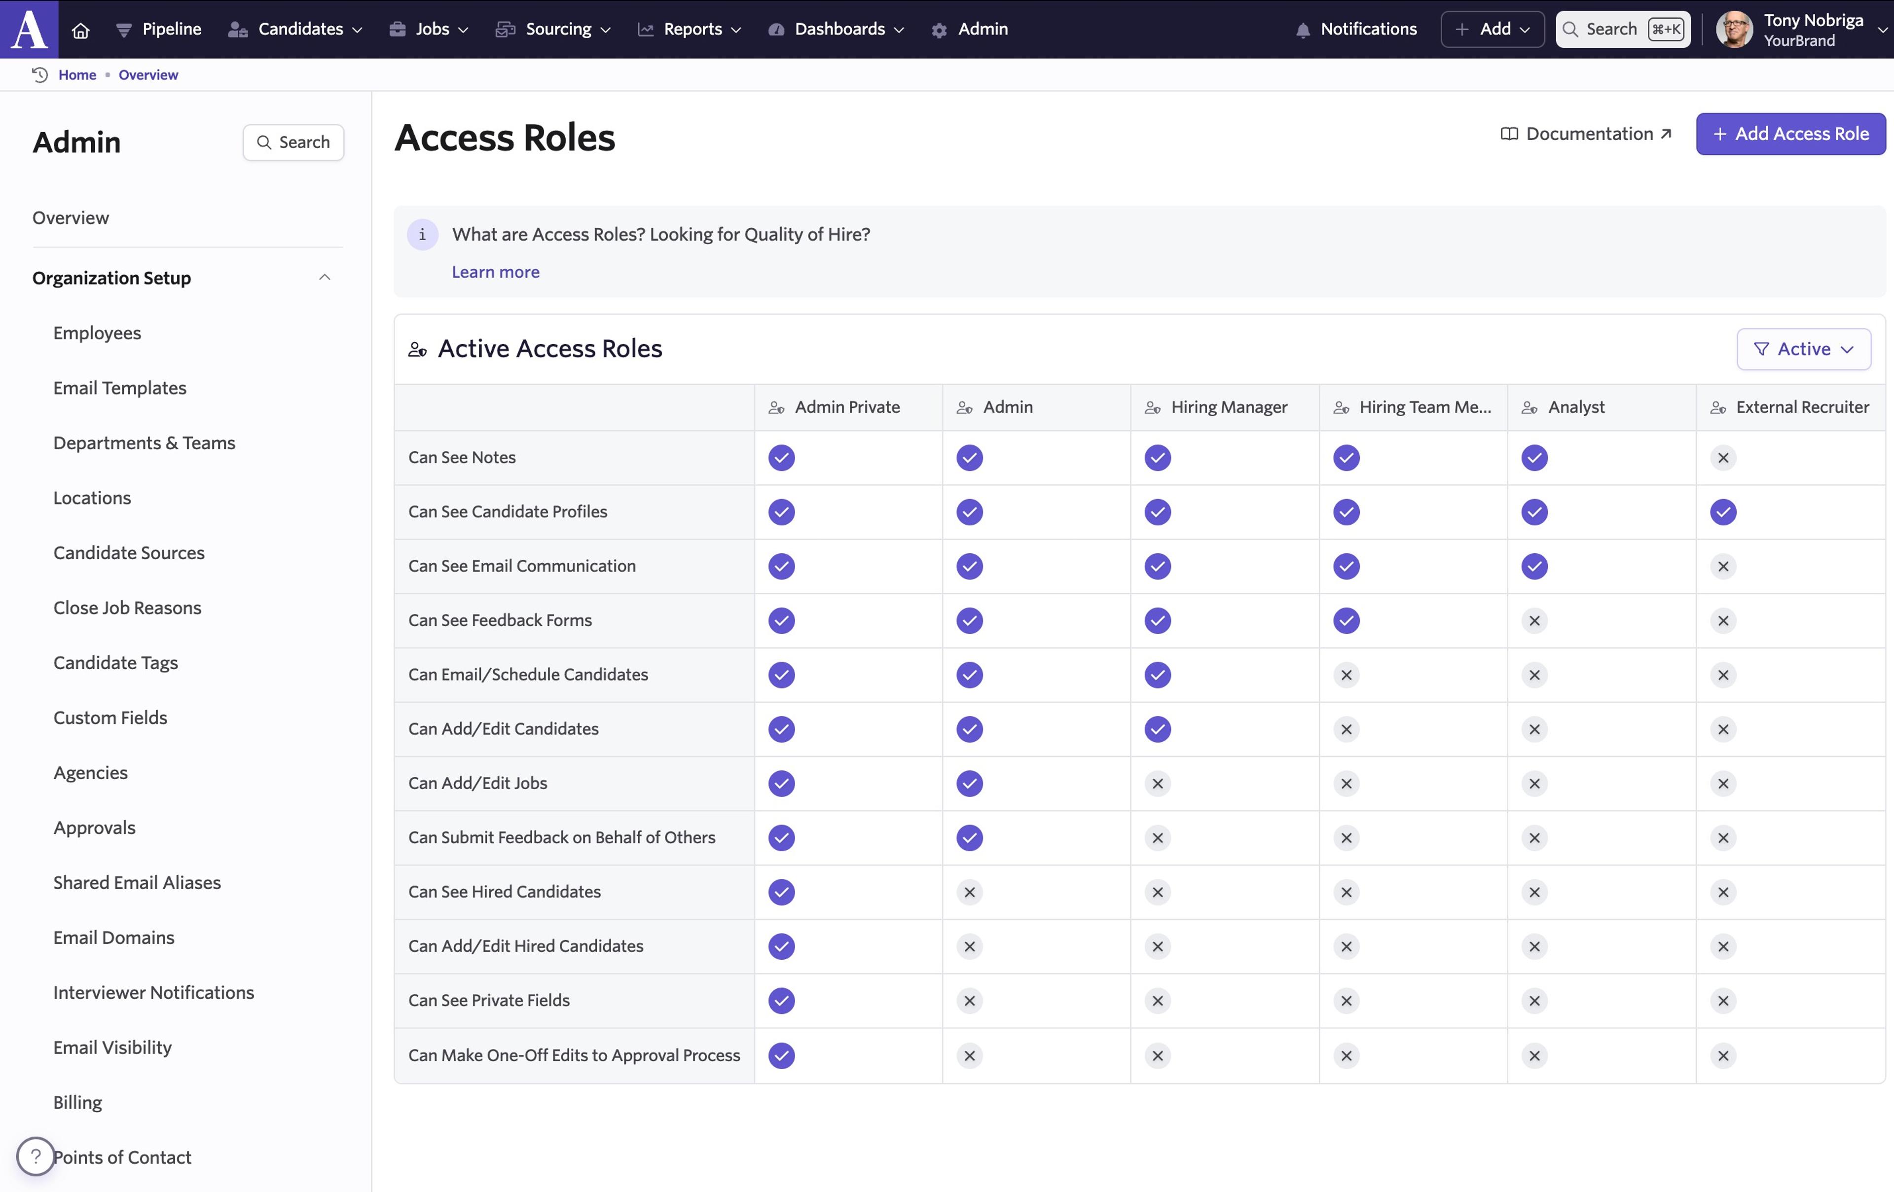Click the help question mark button
Viewport: 1894px width, 1192px height.
click(x=36, y=1156)
